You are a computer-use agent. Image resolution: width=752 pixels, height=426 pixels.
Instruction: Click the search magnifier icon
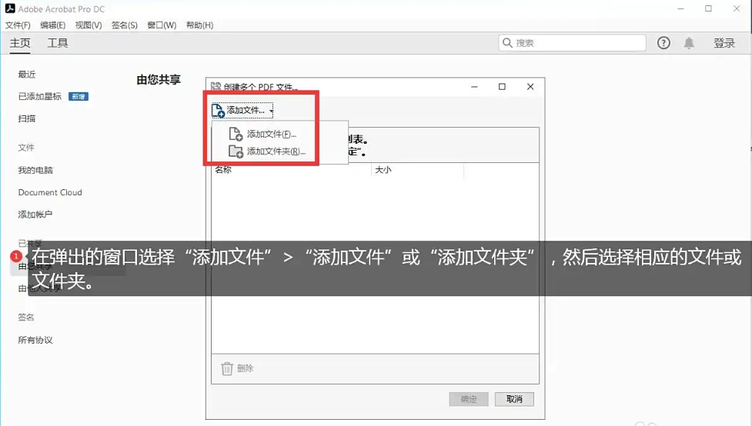507,42
